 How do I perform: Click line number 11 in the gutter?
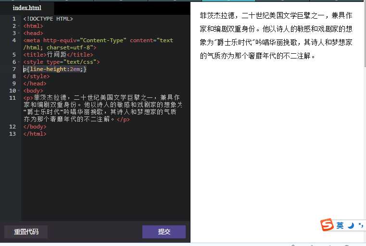(13, 98)
